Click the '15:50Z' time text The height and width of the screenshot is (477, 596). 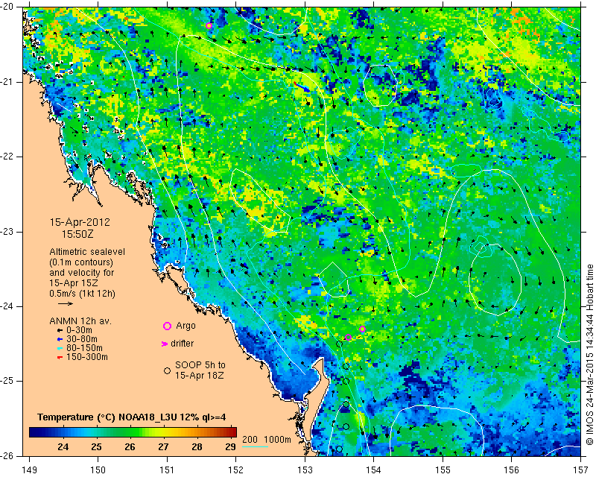(77, 234)
